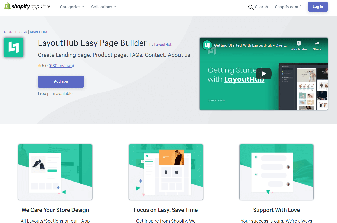Click the Add app button
337x223 pixels.
pos(61,81)
